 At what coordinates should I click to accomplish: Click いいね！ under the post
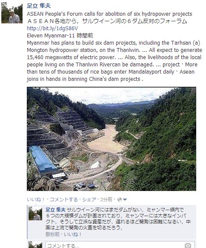(36, 200)
